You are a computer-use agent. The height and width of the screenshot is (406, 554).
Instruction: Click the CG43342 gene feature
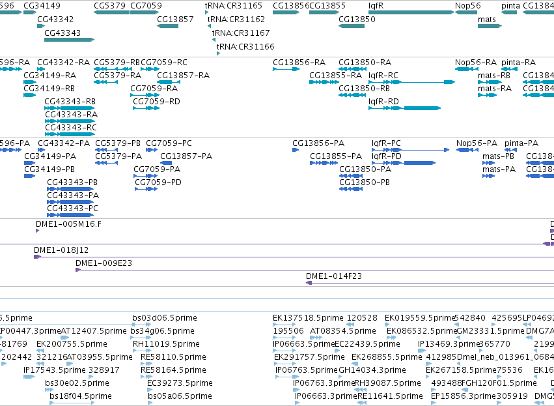[41, 26]
